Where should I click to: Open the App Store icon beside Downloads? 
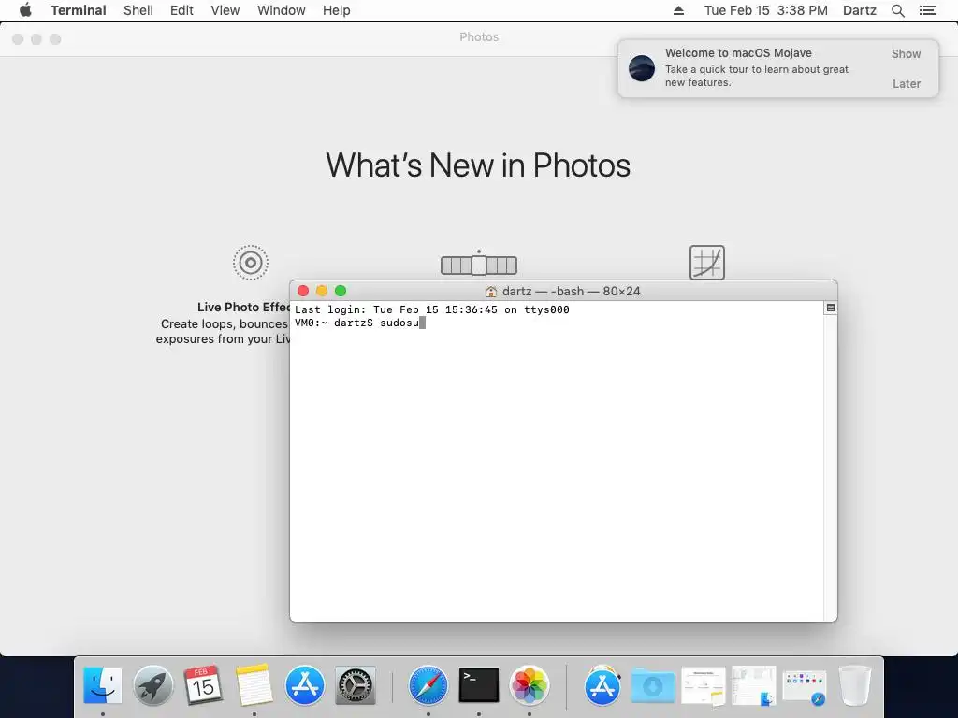(602, 685)
